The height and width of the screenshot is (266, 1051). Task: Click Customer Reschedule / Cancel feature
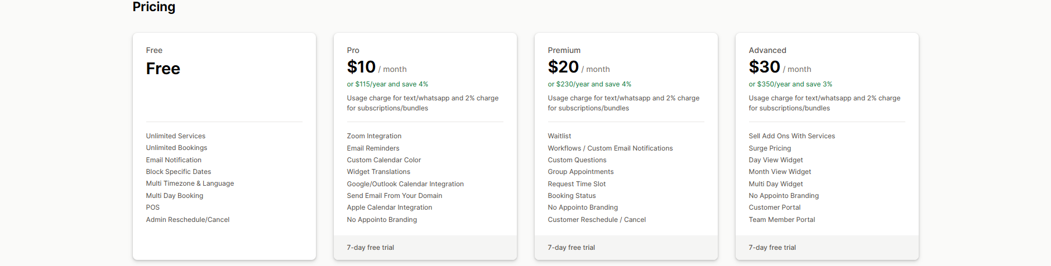597,220
